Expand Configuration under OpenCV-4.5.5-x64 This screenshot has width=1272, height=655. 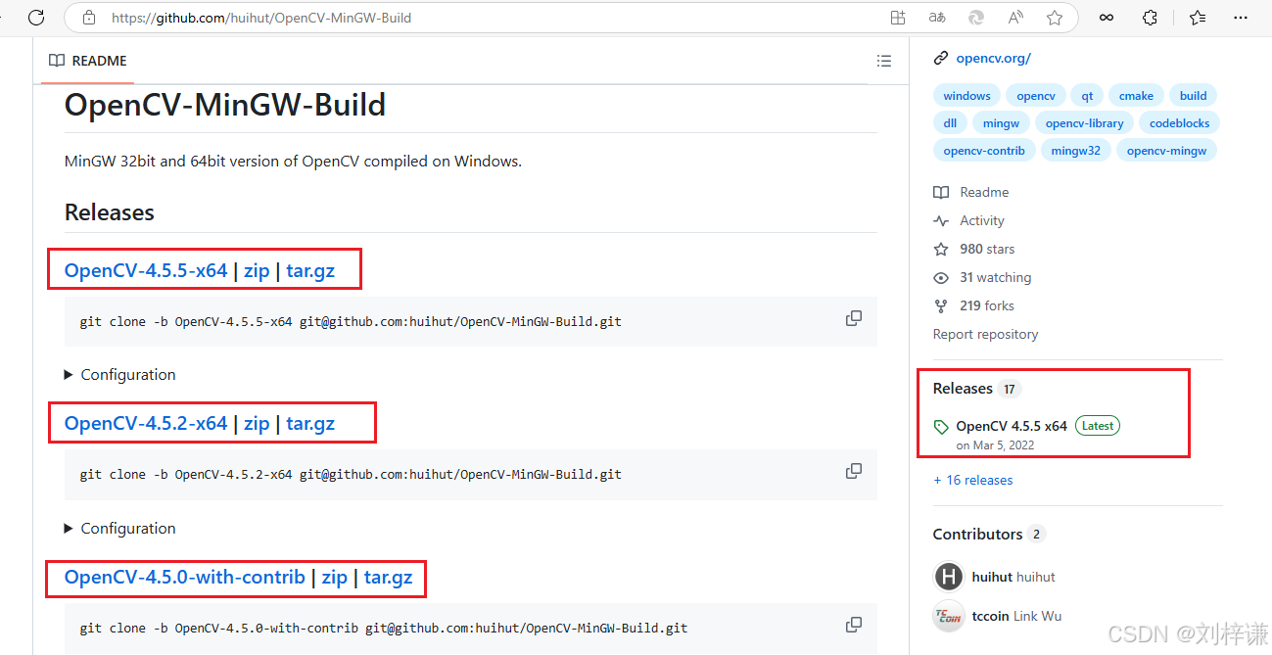pos(119,374)
